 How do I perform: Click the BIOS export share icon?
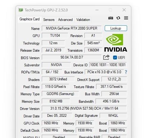point(106,57)
